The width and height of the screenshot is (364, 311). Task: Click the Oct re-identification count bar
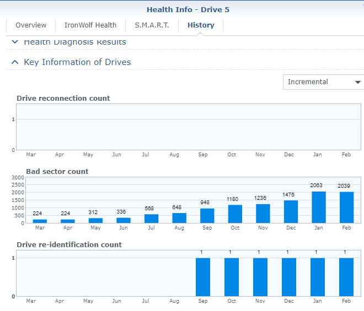(232, 277)
